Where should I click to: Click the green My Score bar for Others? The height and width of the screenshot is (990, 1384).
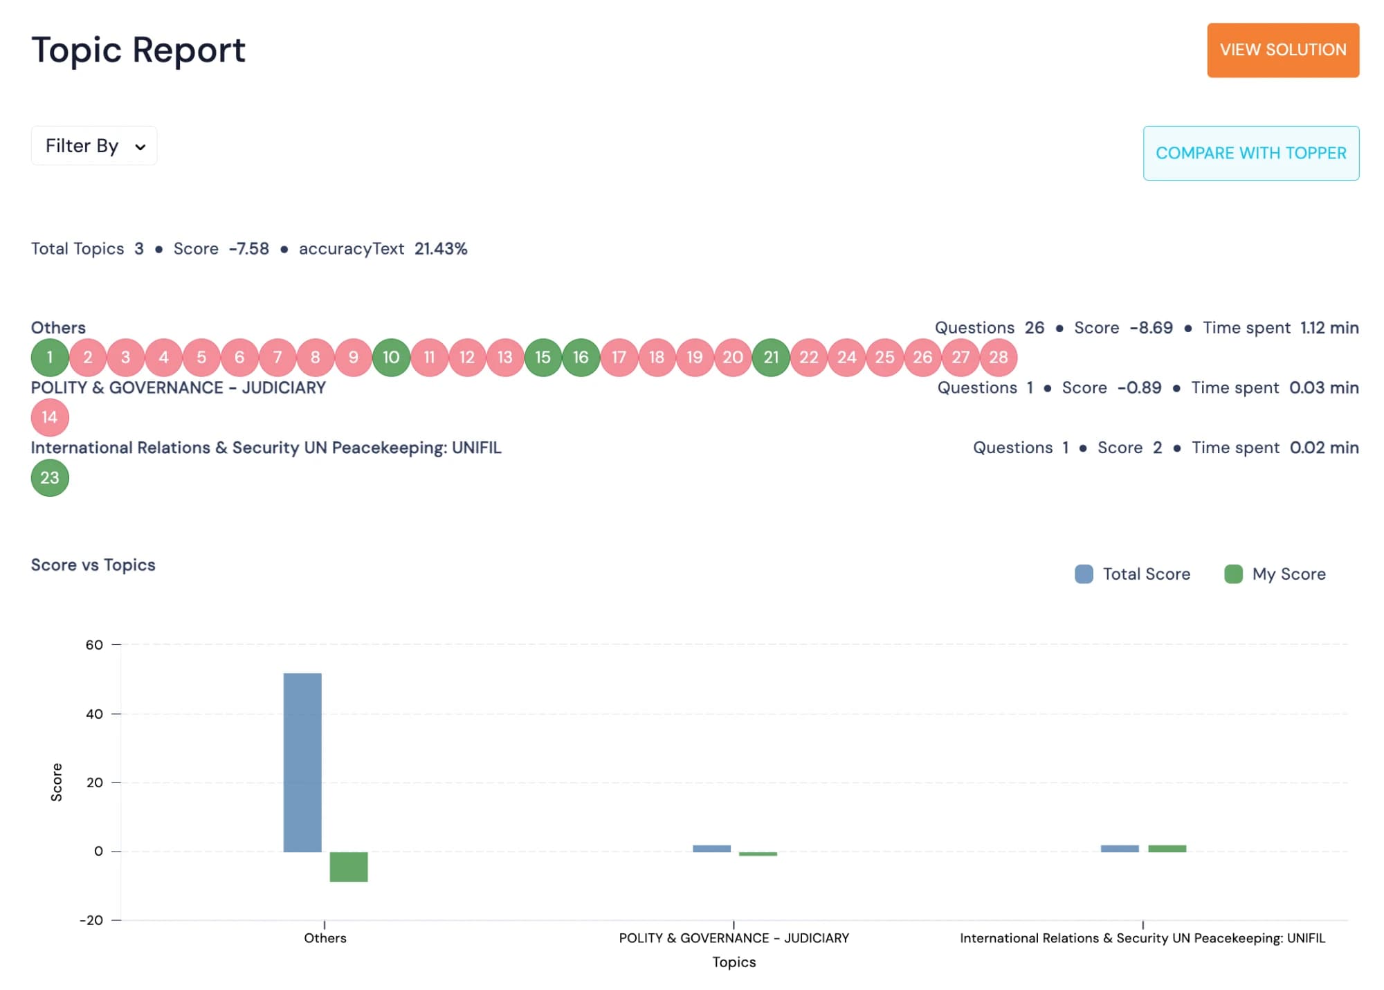pos(349,867)
